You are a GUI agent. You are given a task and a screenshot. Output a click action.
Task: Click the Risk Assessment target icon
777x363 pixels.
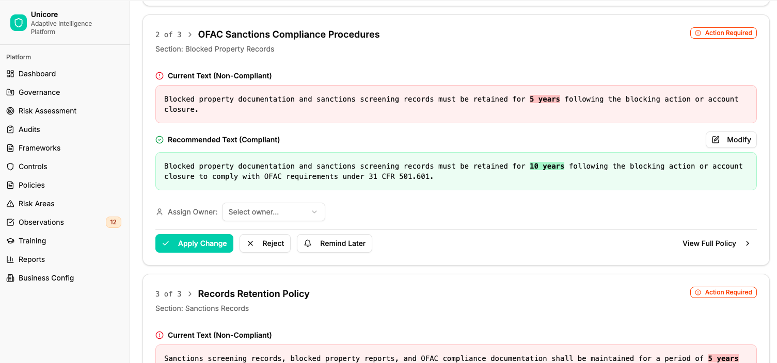[10, 111]
